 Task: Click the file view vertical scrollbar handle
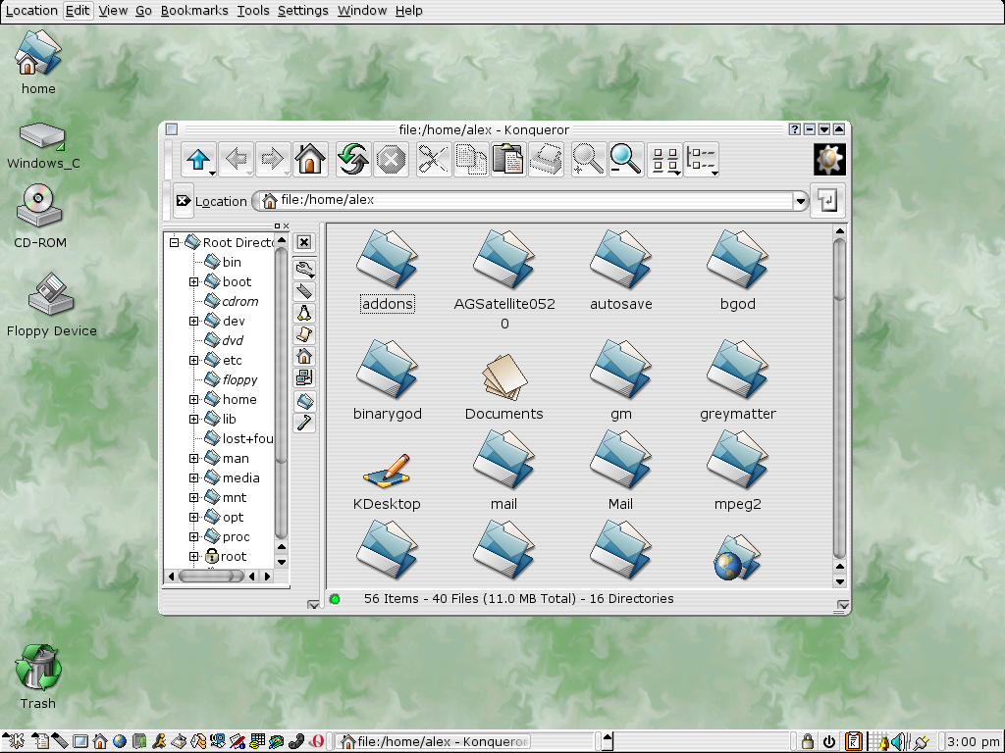(840, 269)
